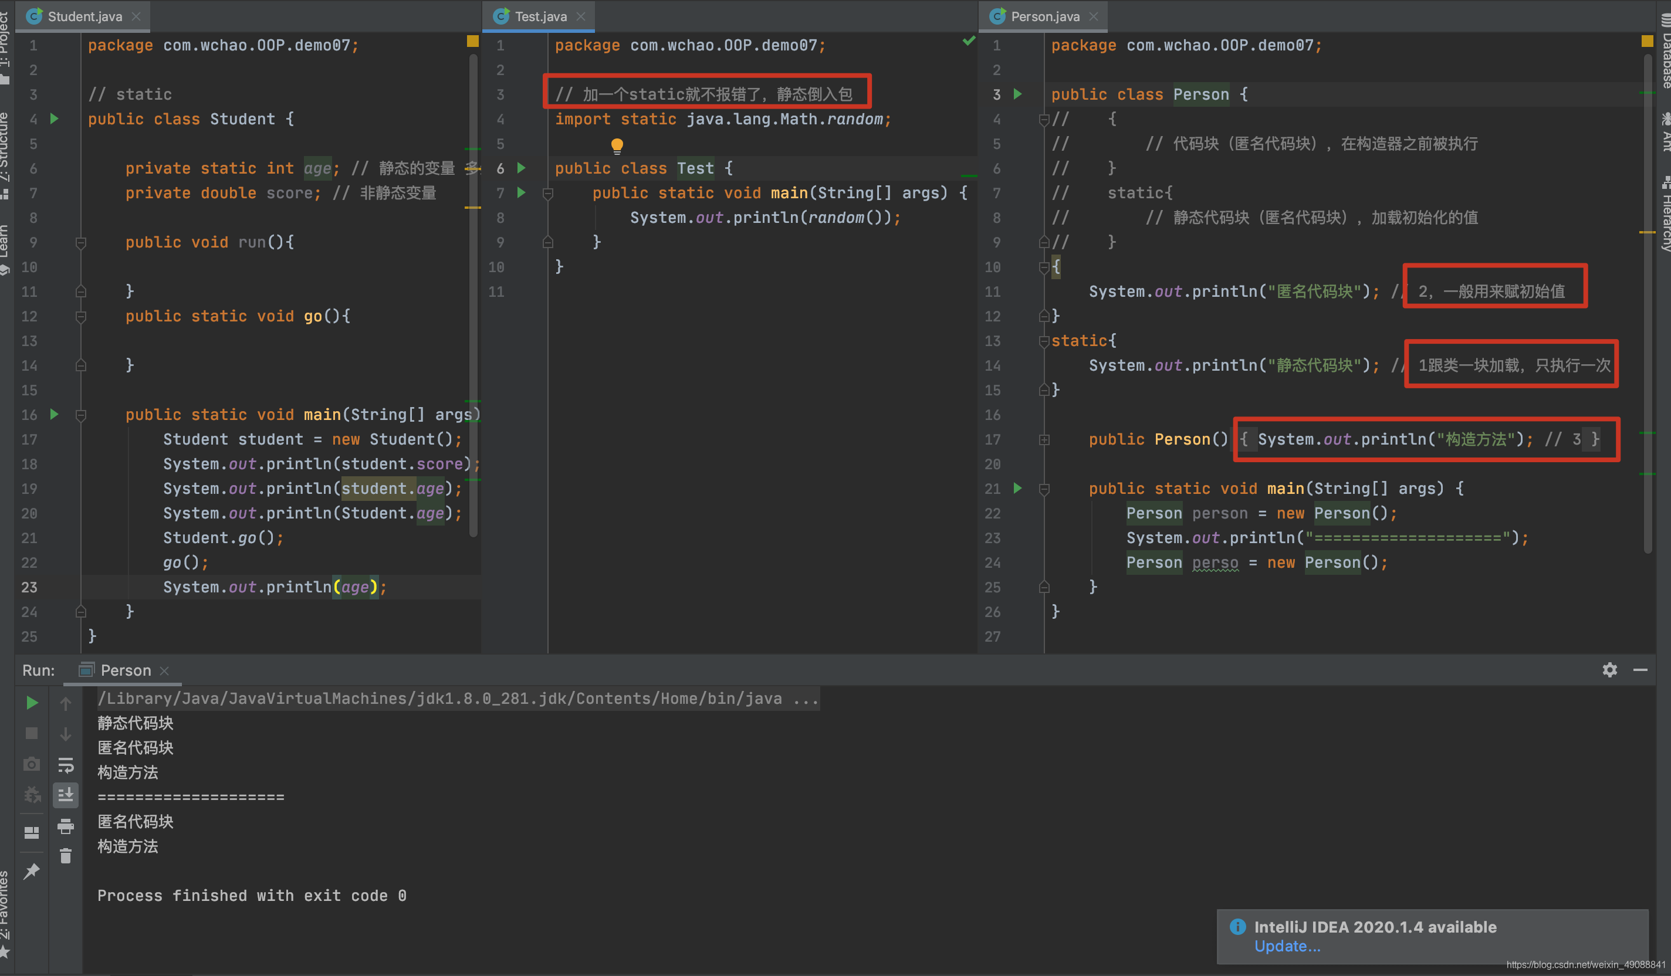
Task: Select the Person tab in Run panel
Action: click(x=124, y=670)
